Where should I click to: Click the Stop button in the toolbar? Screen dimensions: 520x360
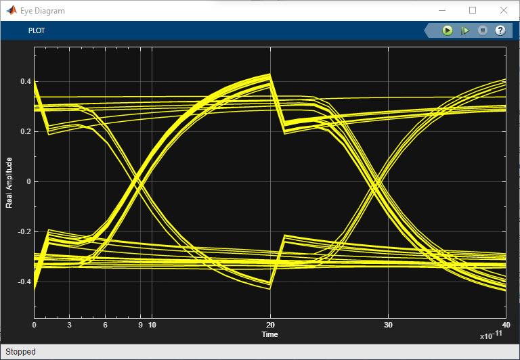coord(483,30)
